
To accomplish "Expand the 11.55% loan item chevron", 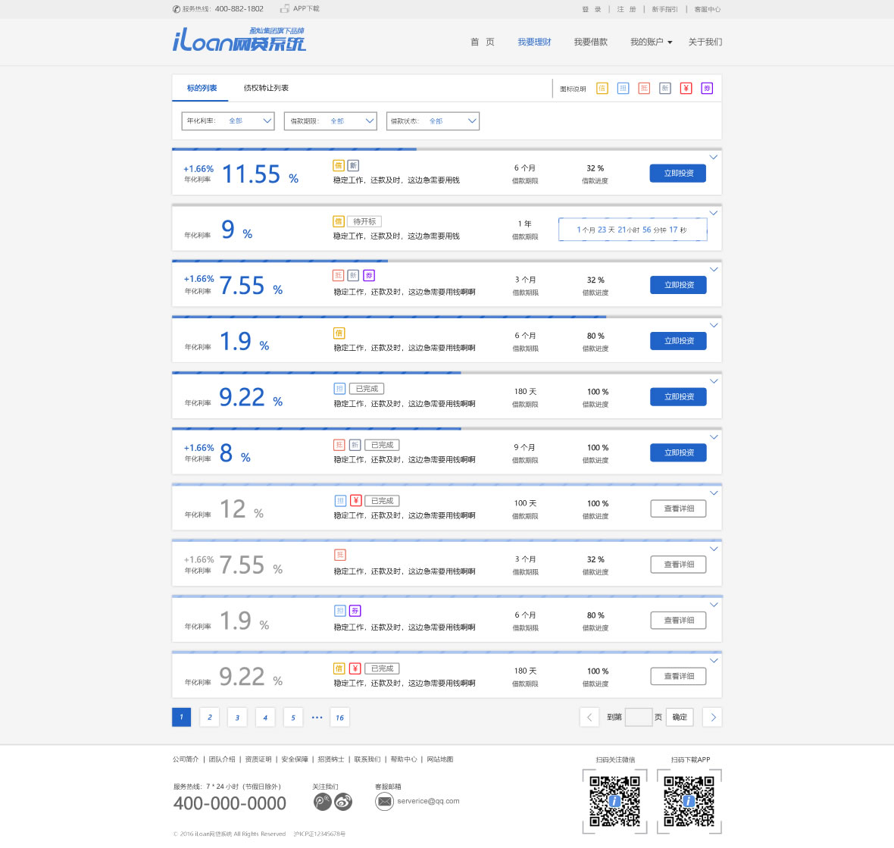I will [713, 158].
